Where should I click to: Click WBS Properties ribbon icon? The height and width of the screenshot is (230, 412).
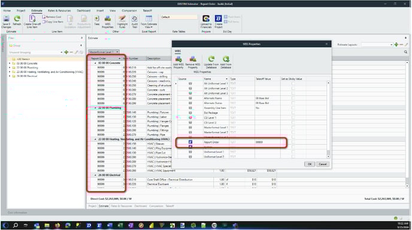pyautogui.click(x=107, y=22)
